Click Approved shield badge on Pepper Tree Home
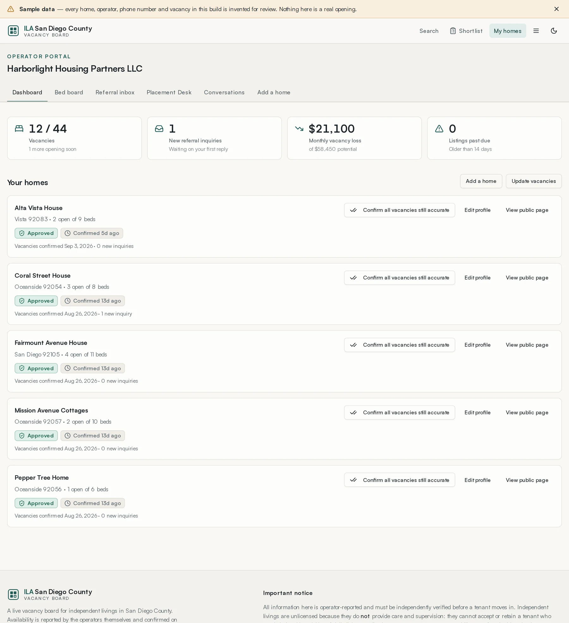The width and height of the screenshot is (569, 623). click(x=36, y=503)
